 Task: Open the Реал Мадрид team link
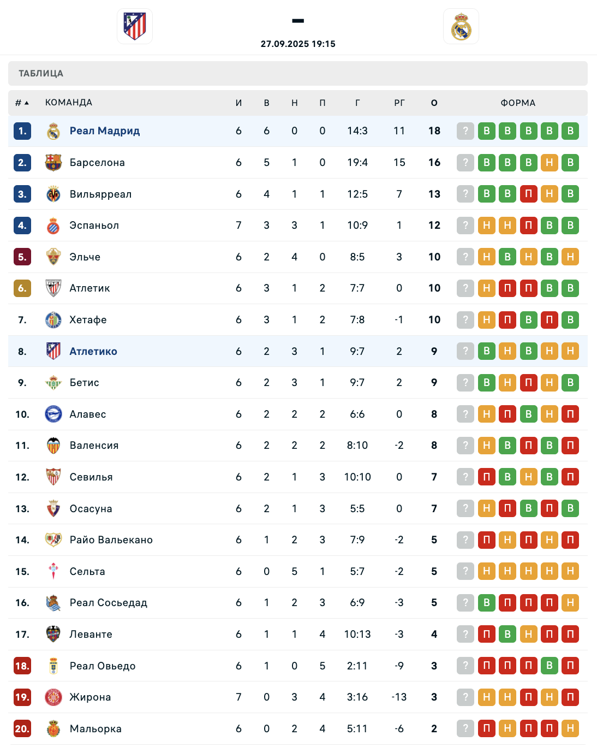click(105, 131)
